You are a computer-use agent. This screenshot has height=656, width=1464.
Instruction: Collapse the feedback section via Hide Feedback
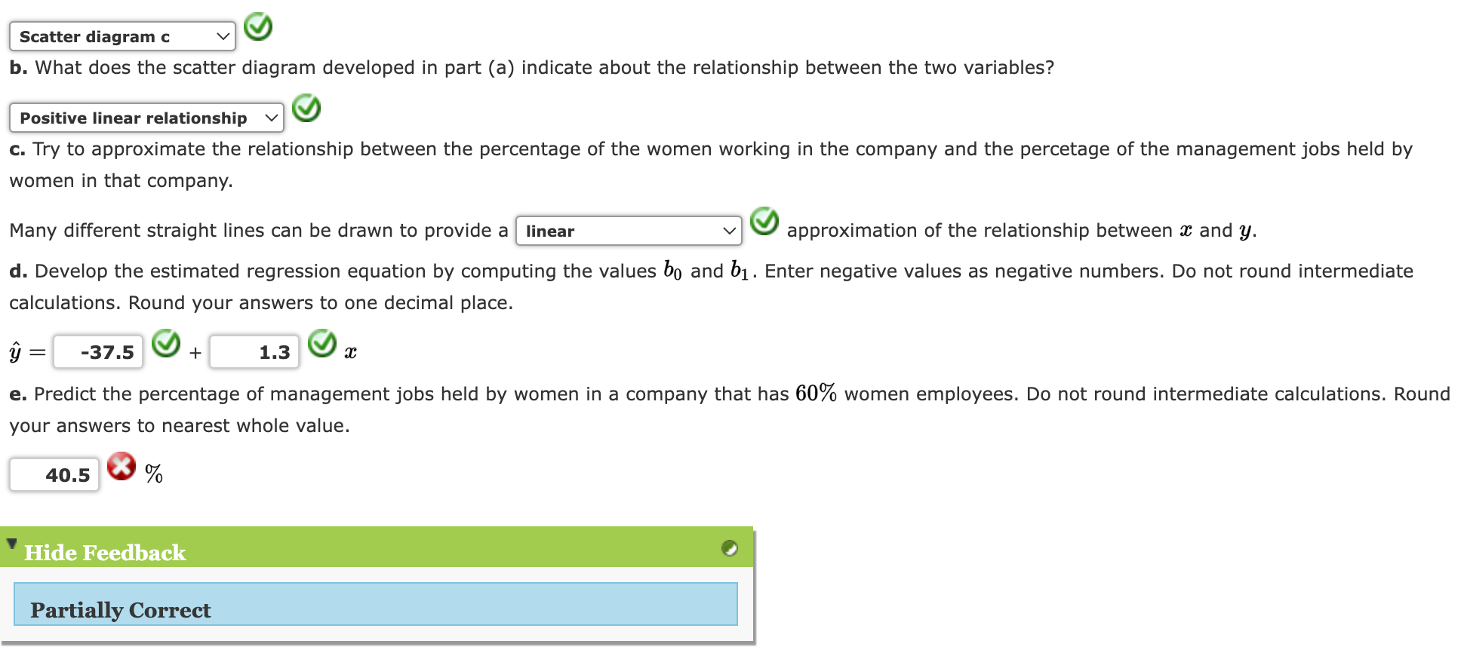[x=105, y=551]
